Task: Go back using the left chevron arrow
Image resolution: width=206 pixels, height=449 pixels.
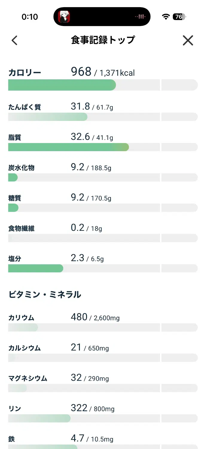Action: pos(14,40)
